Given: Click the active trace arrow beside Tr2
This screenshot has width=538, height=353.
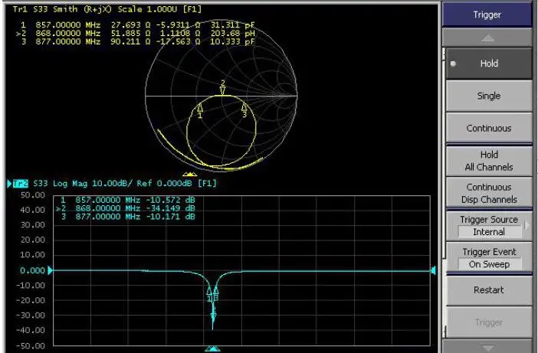Looking at the screenshot, I should click(x=9, y=184).
